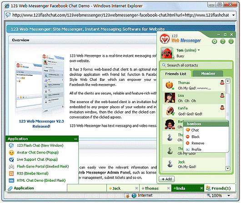Open 123 Flash Chat (New Window)
Image resolution: width=241 pixels, height=203 pixels.
point(40,145)
